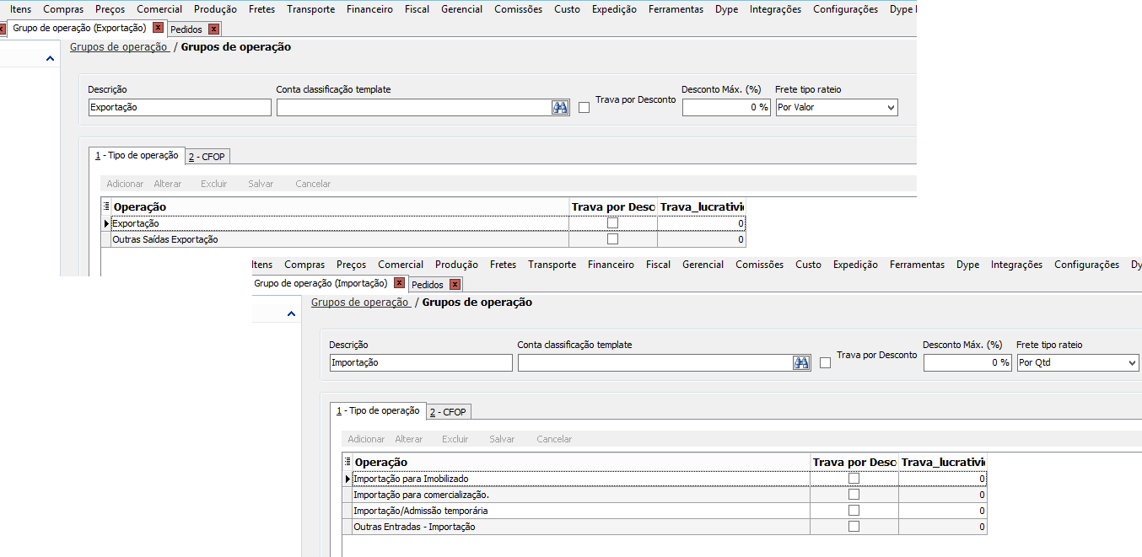
Task: Click Grupos de operação breadcrumb link in Importação window
Action: pos(360,303)
